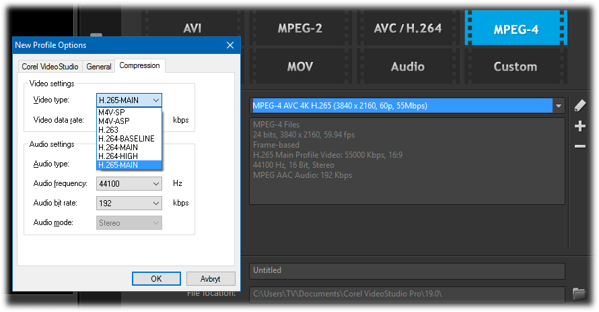Screen dimensions: 599x312
Task: Open the Audio frequency dropdown
Action: coord(155,183)
